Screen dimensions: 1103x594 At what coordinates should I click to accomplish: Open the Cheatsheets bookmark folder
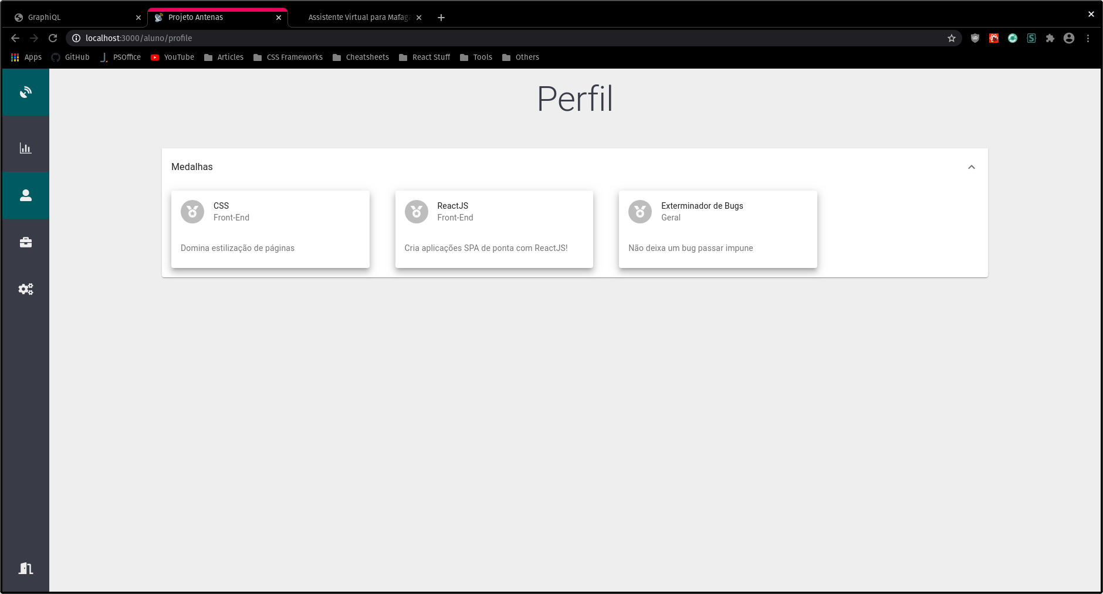[x=361, y=57]
